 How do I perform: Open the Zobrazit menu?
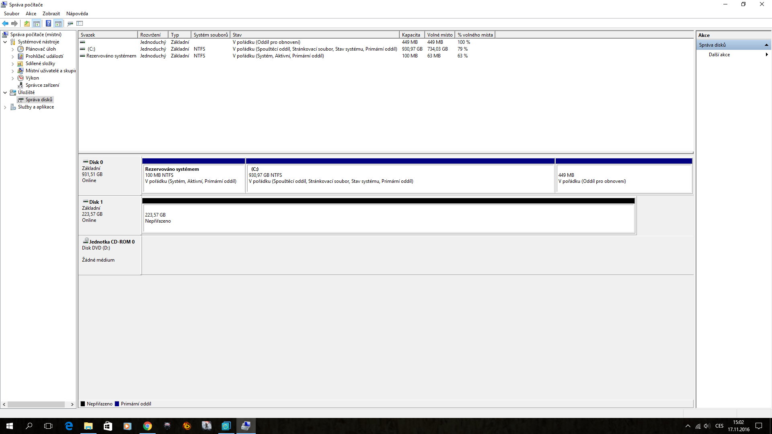[51, 14]
